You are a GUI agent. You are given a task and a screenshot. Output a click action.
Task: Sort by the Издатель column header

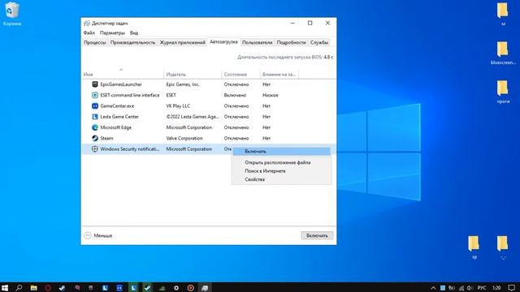pos(193,74)
